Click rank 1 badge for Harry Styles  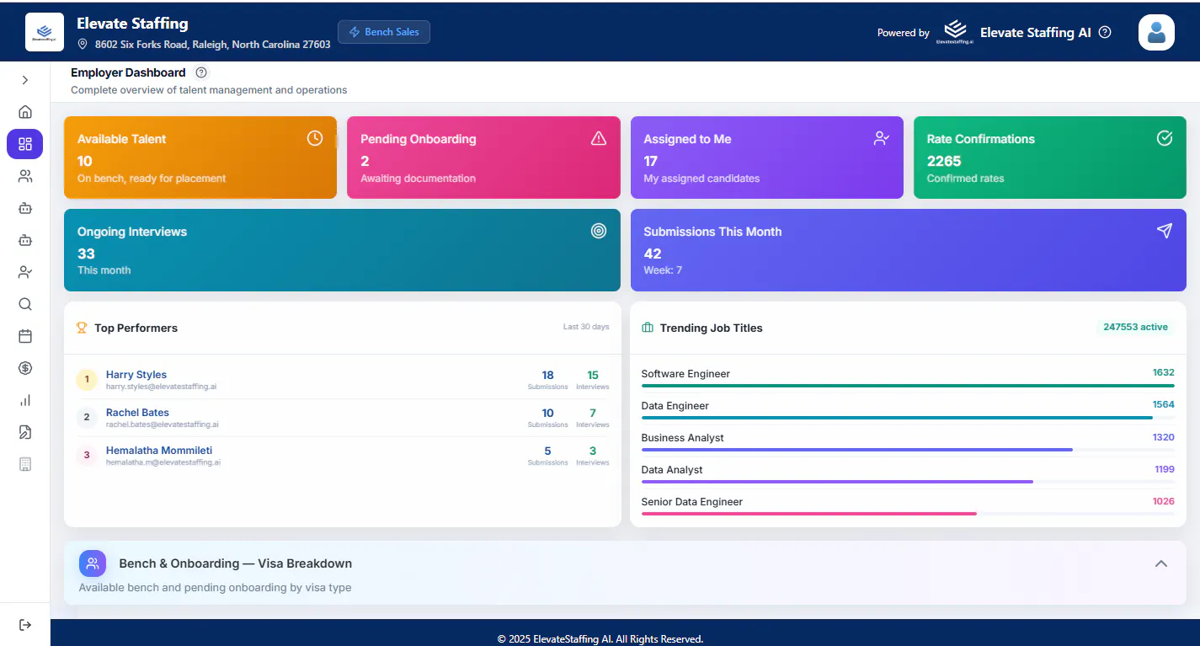[87, 380]
